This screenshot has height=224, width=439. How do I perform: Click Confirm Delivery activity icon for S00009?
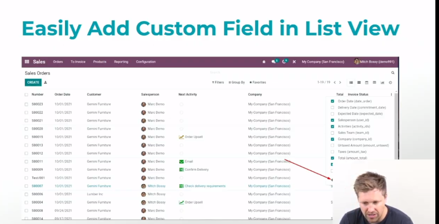click(181, 170)
